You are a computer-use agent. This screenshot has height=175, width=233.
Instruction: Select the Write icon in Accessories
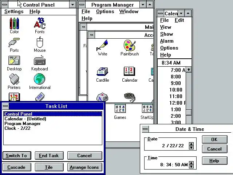pos(102,48)
